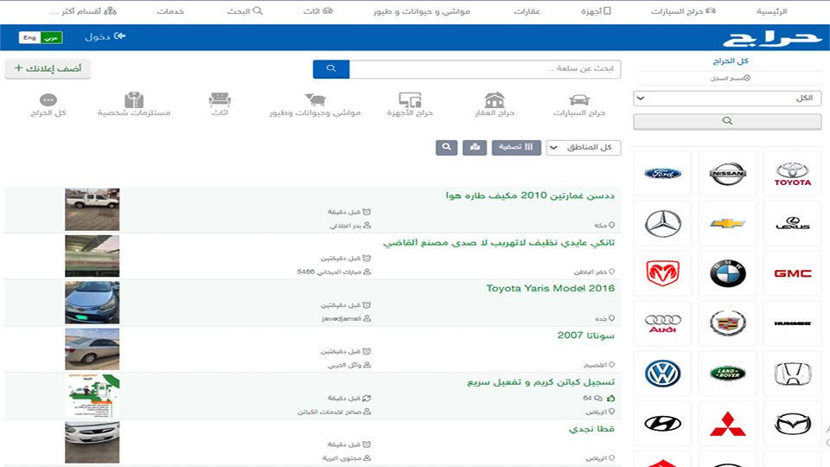
Task: Open كل الحراج all categories icon
Action: tap(48, 105)
